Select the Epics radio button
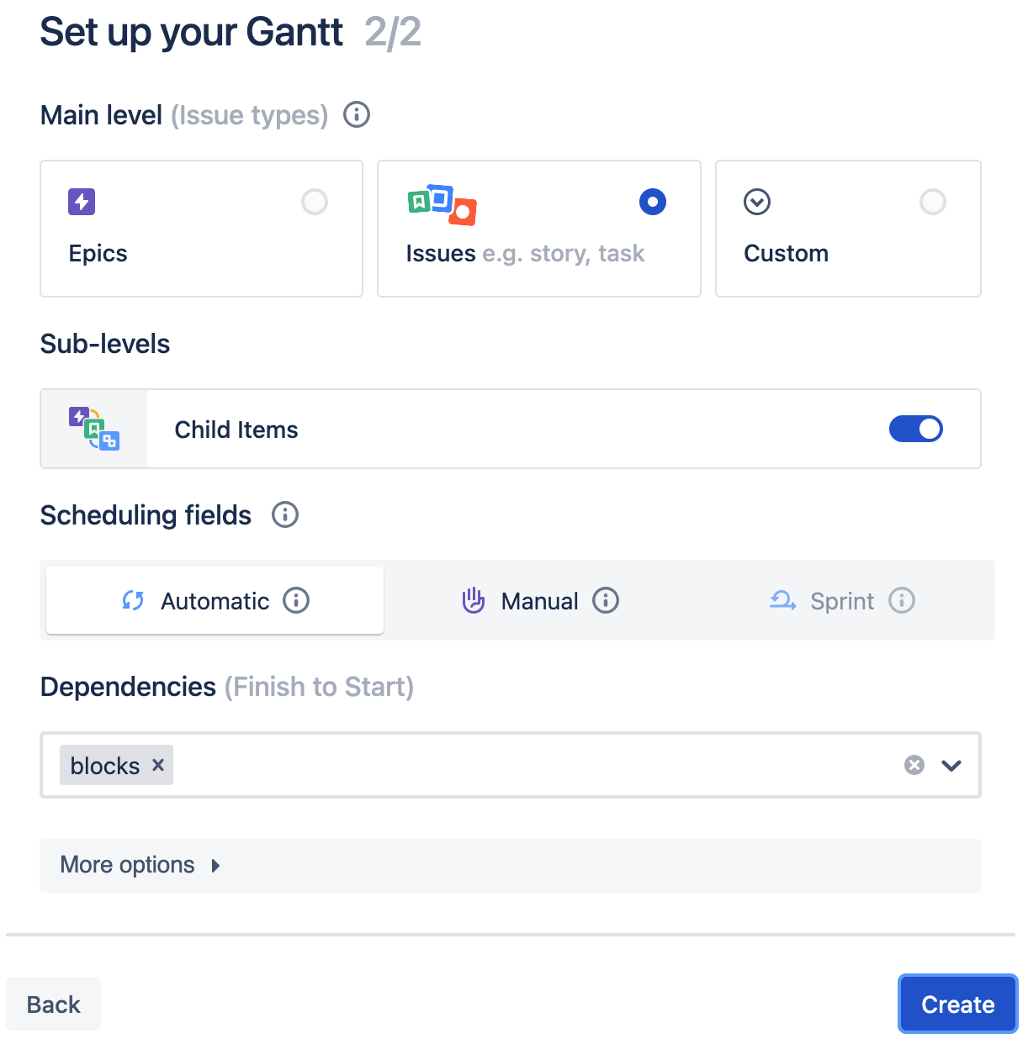This screenshot has height=1044, width=1028. coord(315,202)
